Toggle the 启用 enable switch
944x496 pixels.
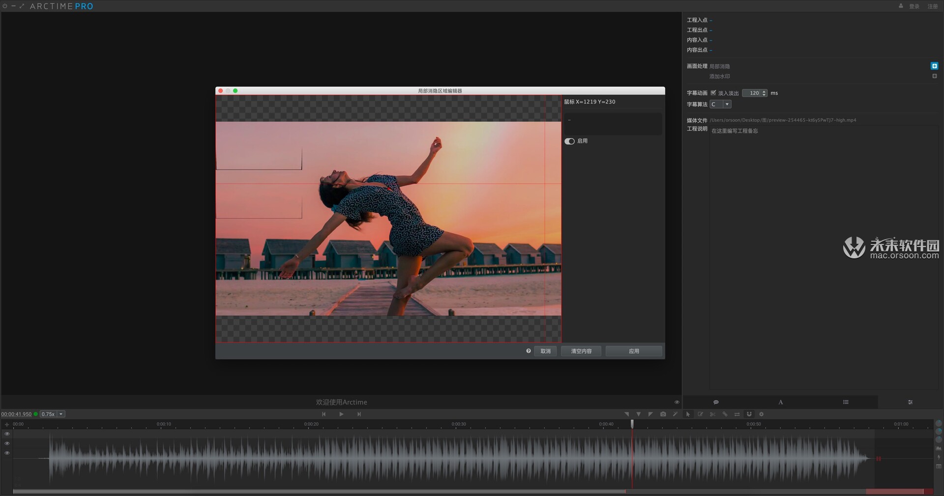click(x=569, y=141)
